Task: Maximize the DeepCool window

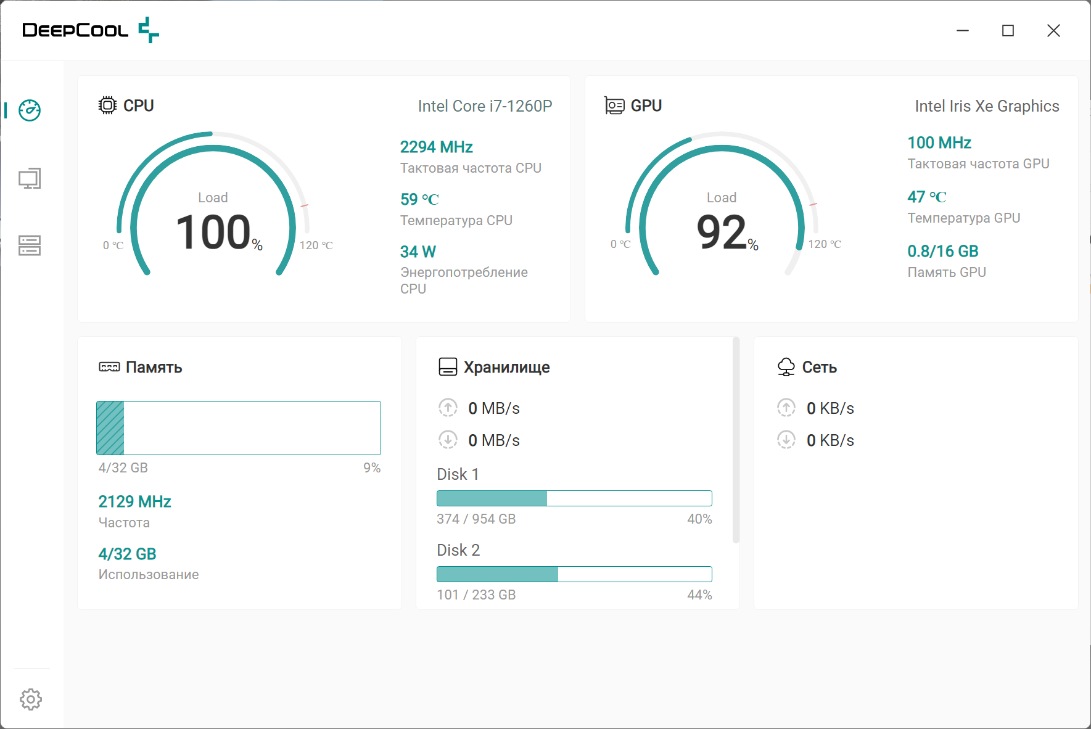Action: 1008,31
